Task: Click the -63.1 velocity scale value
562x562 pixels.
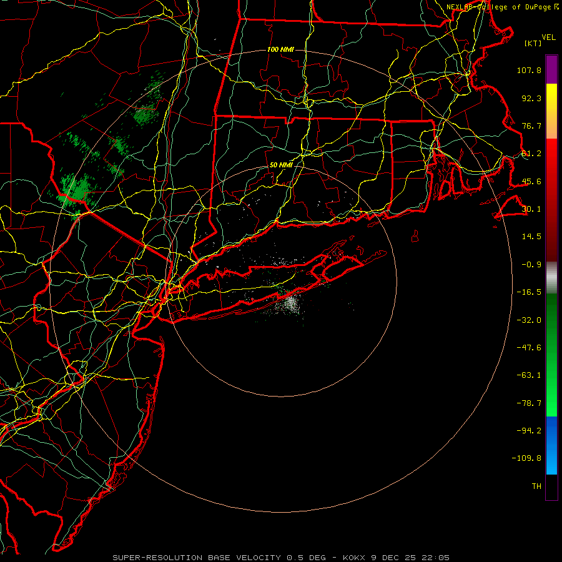Action: pos(529,375)
